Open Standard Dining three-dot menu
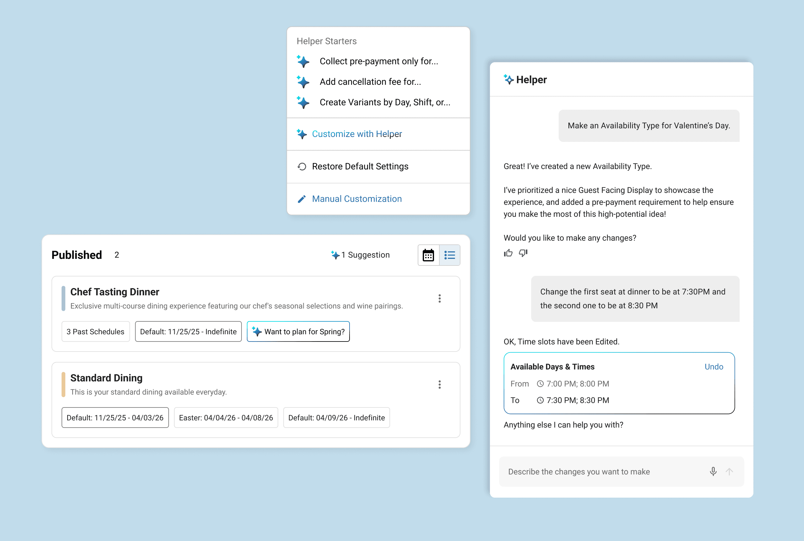 [x=439, y=385]
